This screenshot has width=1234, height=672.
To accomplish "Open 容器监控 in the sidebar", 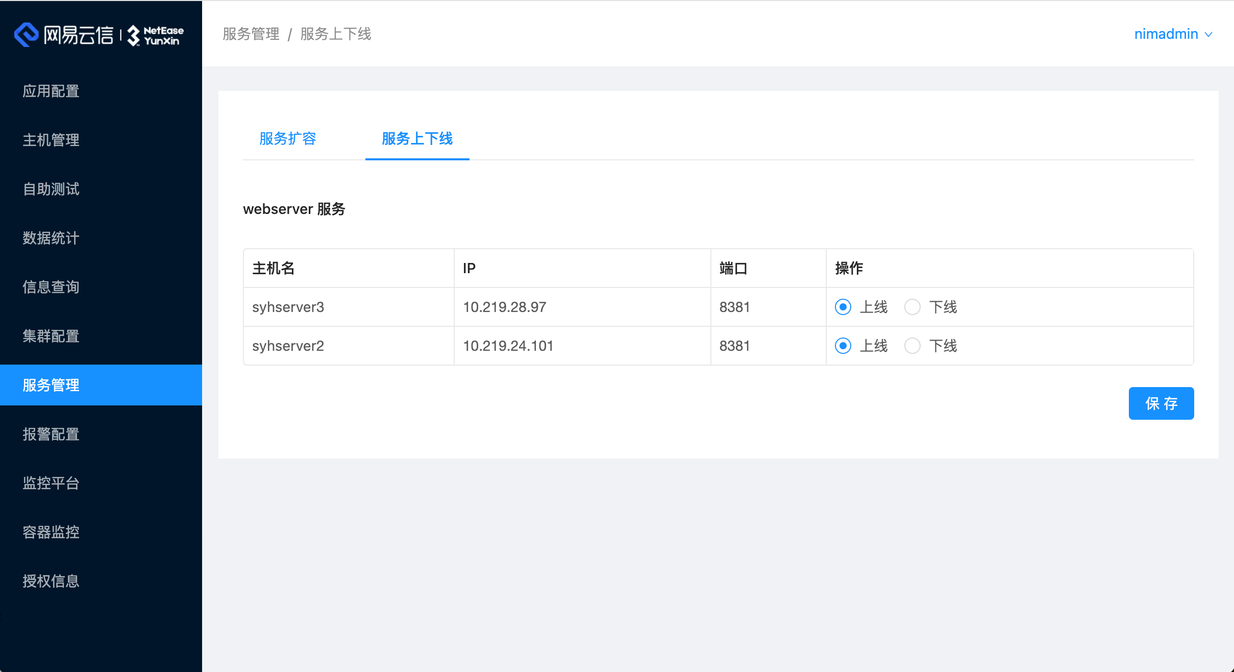I will (x=51, y=532).
